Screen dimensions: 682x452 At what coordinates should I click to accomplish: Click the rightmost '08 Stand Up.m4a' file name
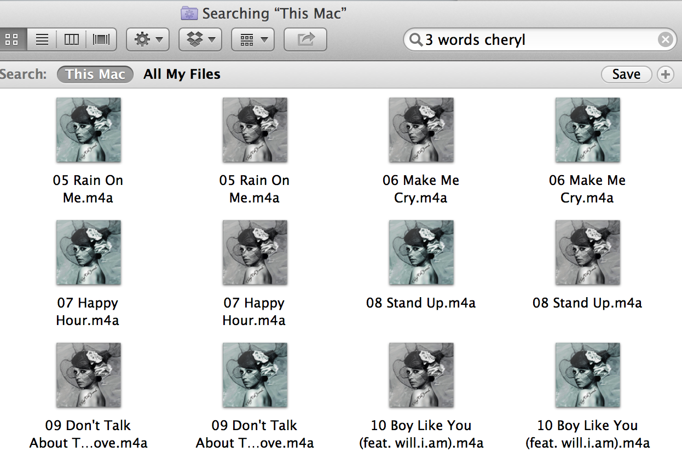[587, 303]
